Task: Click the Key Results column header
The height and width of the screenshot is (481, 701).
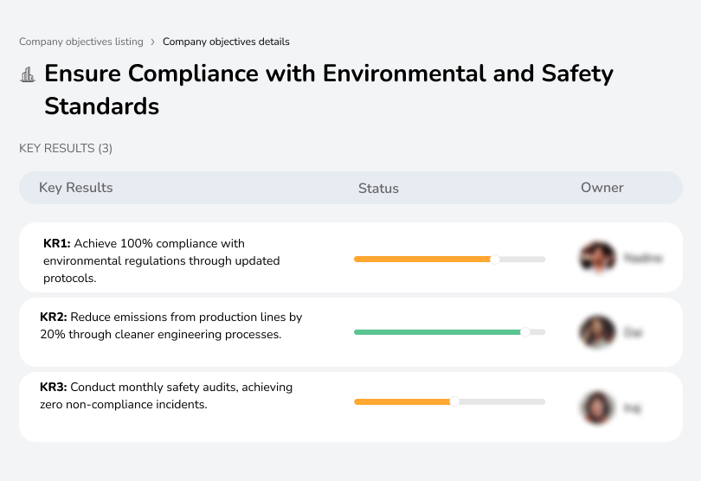Action: (x=76, y=188)
